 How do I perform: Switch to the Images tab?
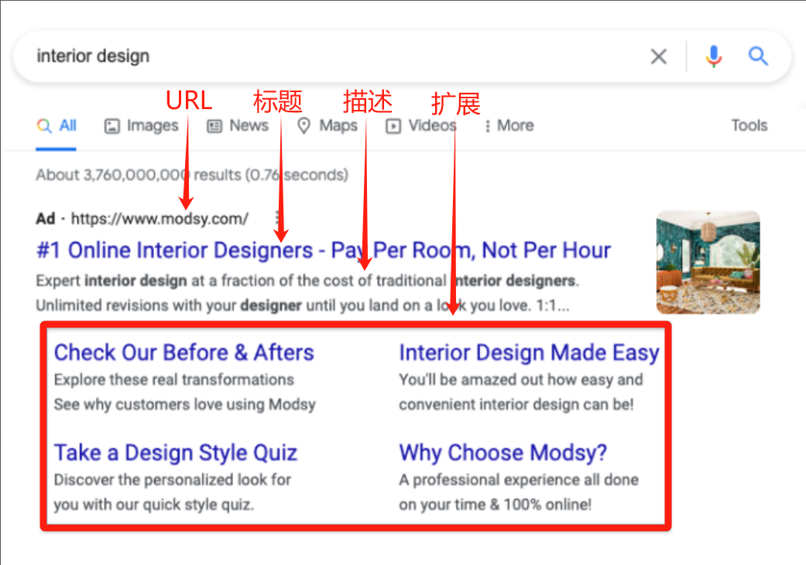point(142,126)
